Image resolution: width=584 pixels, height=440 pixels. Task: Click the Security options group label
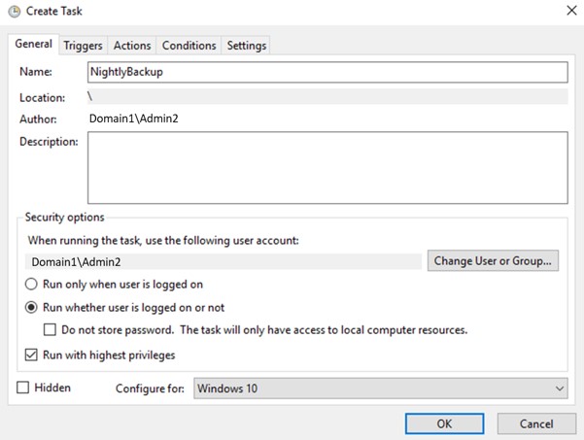(64, 217)
